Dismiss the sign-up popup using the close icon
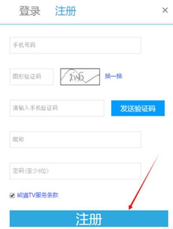 point(165,10)
